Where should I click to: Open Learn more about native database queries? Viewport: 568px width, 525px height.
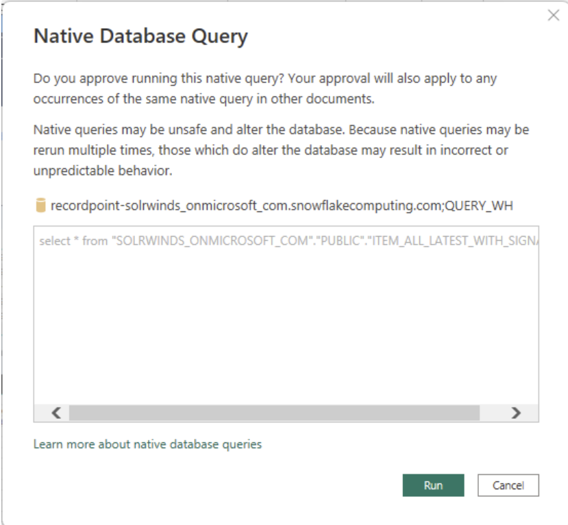coord(147,444)
